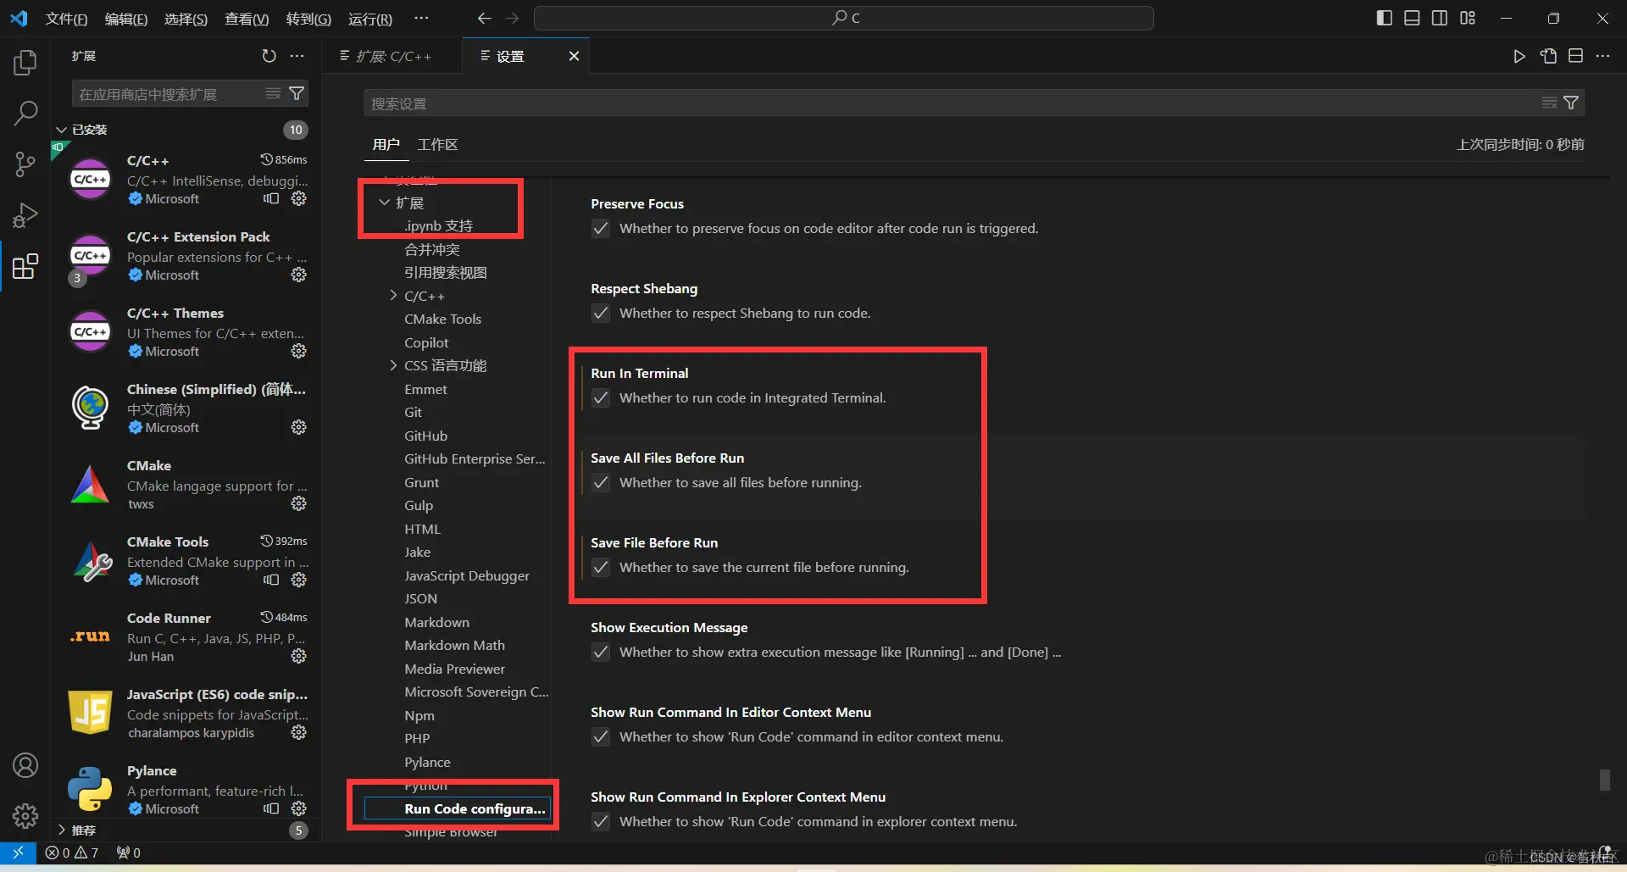Viewport: 1627px width, 872px height.
Task: Open the 查看(V) menu
Action: pos(247,19)
